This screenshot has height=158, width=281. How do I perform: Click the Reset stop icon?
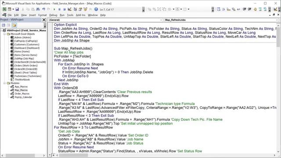pyautogui.click(x=64, y=9)
